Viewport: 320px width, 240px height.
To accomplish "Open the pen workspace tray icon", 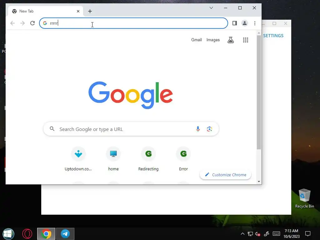I will point(266,234).
